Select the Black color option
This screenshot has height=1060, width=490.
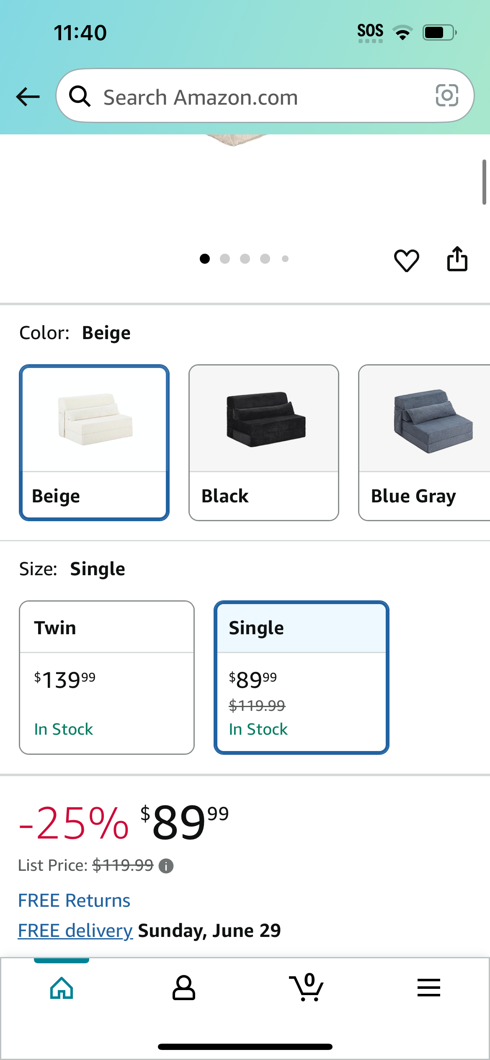(264, 443)
